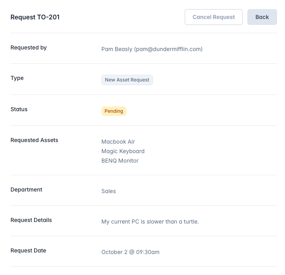Click the pam@dundermifflin.com email address
285x275 pixels.
point(168,49)
